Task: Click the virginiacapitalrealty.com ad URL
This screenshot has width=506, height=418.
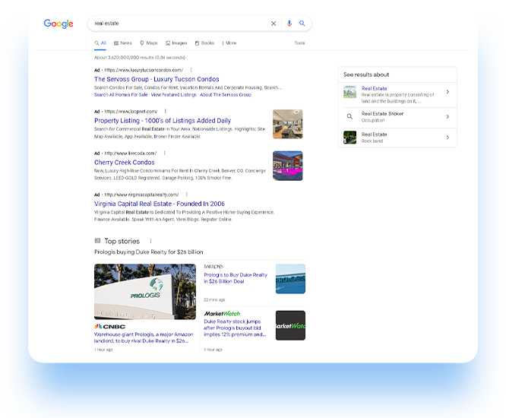Action: [141, 195]
